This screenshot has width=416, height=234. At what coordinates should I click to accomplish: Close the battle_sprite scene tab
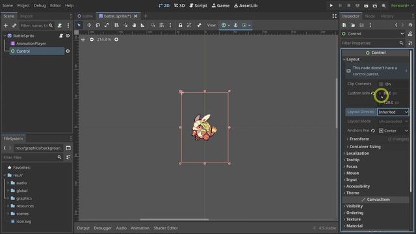[136, 16]
